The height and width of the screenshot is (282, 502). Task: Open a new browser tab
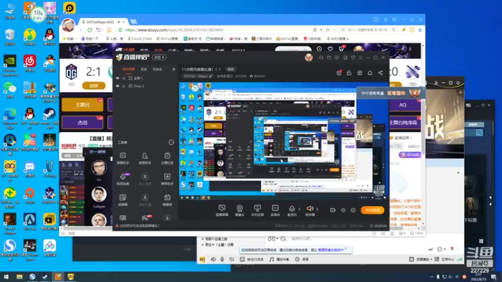(x=134, y=22)
